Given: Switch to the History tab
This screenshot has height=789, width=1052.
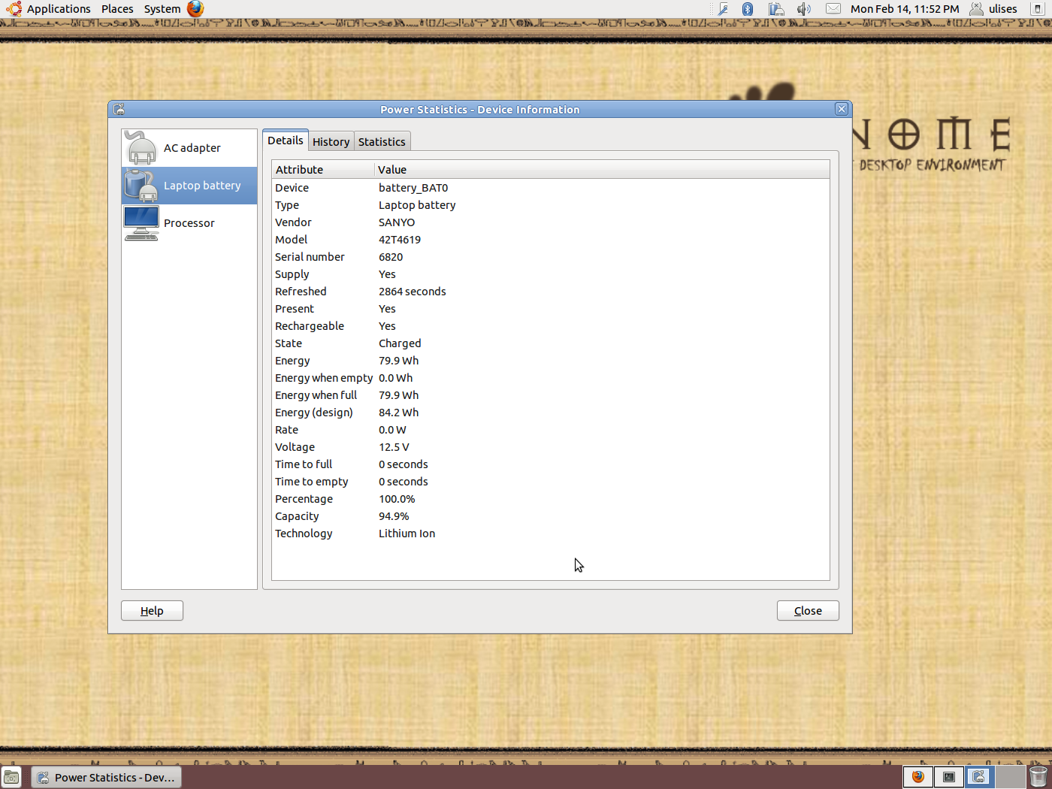Looking at the screenshot, I should point(331,142).
